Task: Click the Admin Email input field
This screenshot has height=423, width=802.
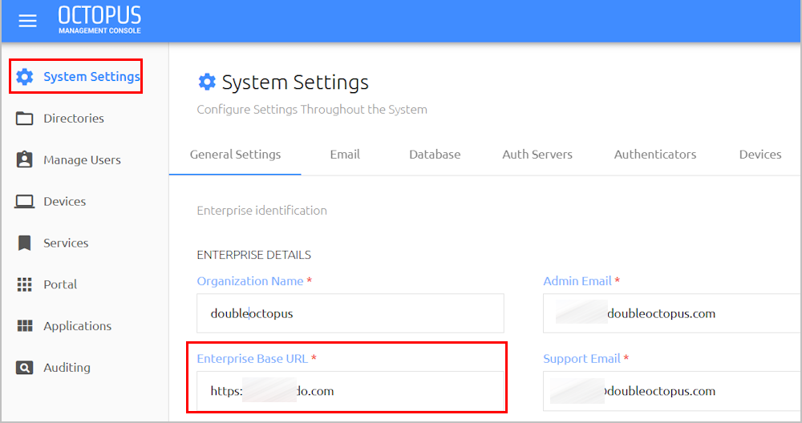Action: (671, 313)
